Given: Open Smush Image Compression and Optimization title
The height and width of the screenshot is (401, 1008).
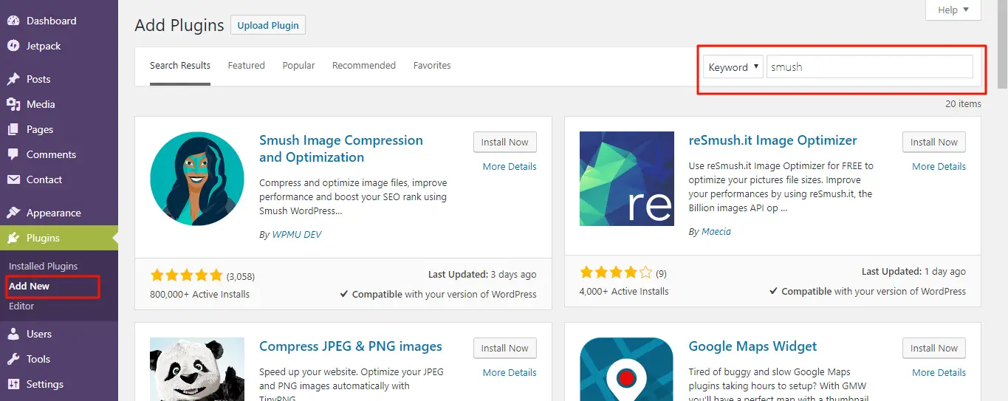Looking at the screenshot, I should (341, 148).
